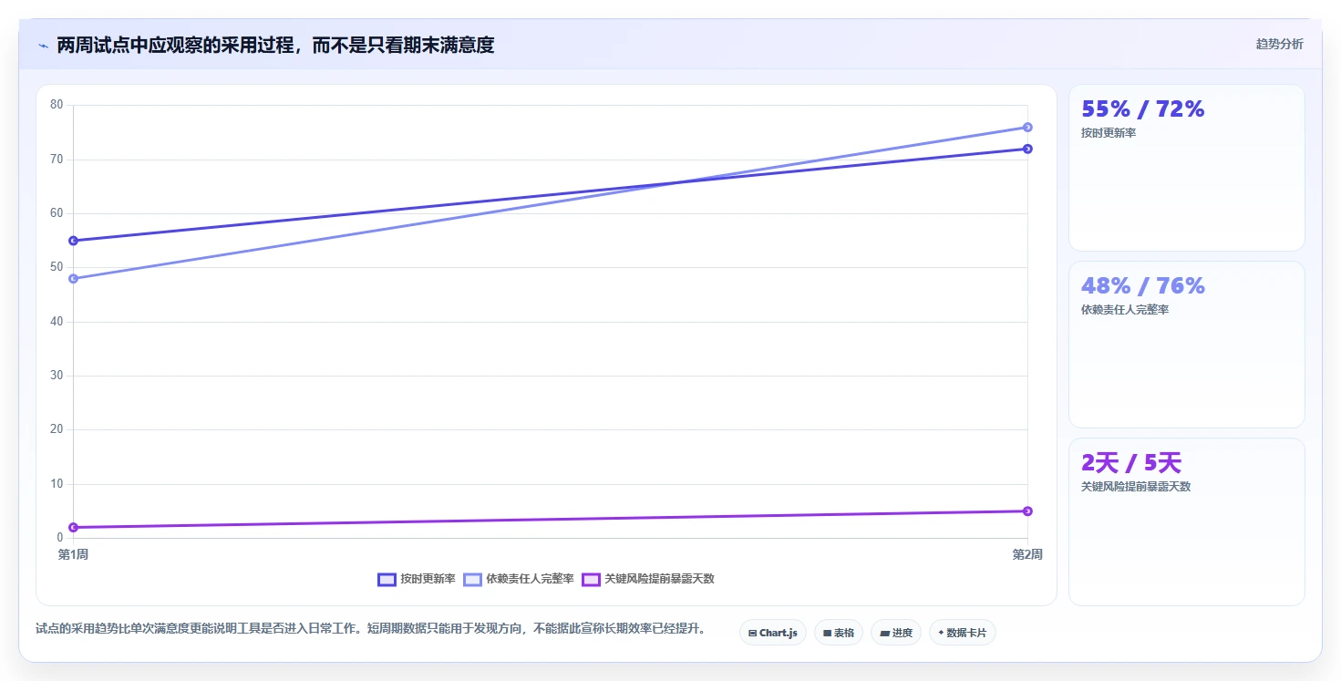This screenshot has width=1341, height=681.
Task: Click the 关键风险提前暴露天数 card caption
Action: coord(1136,487)
